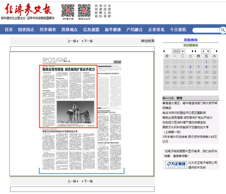Click the search input field

point(206,30)
